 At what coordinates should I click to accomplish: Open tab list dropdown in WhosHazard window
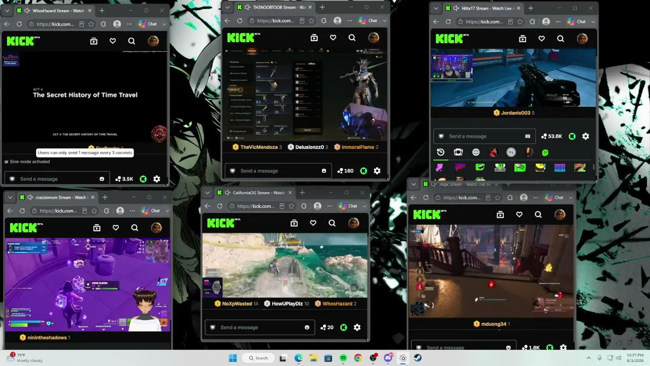[8, 10]
